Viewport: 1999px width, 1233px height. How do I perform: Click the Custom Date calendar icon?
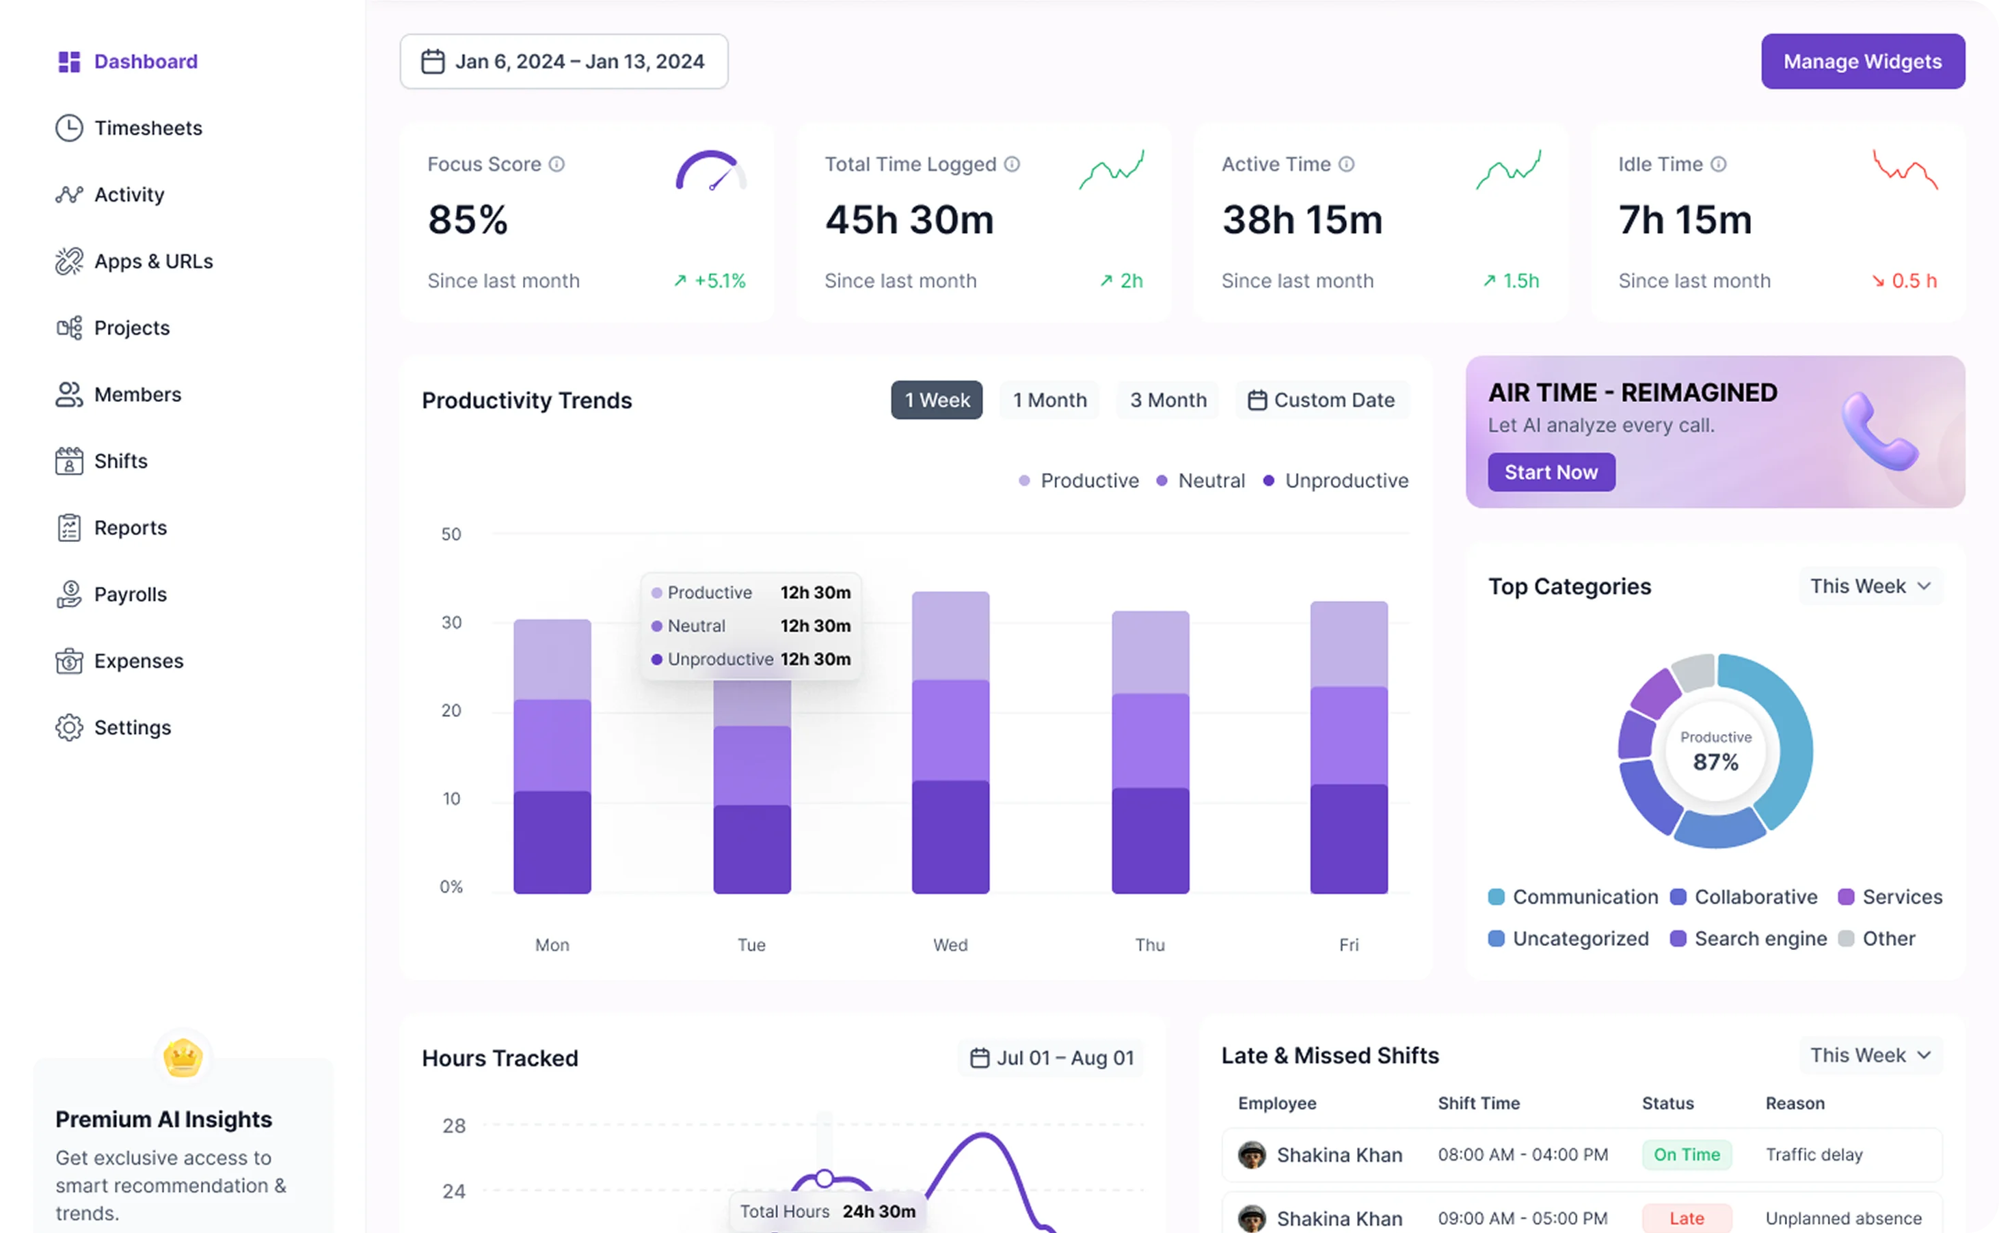(x=1257, y=401)
